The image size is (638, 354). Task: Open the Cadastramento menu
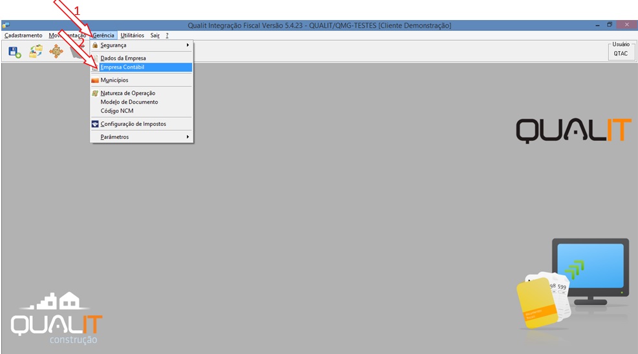tap(23, 36)
